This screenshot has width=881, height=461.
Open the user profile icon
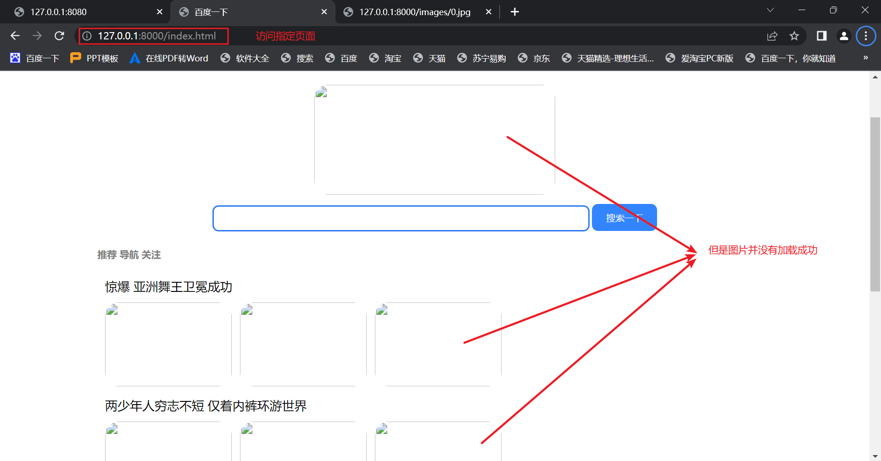click(844, 36)
